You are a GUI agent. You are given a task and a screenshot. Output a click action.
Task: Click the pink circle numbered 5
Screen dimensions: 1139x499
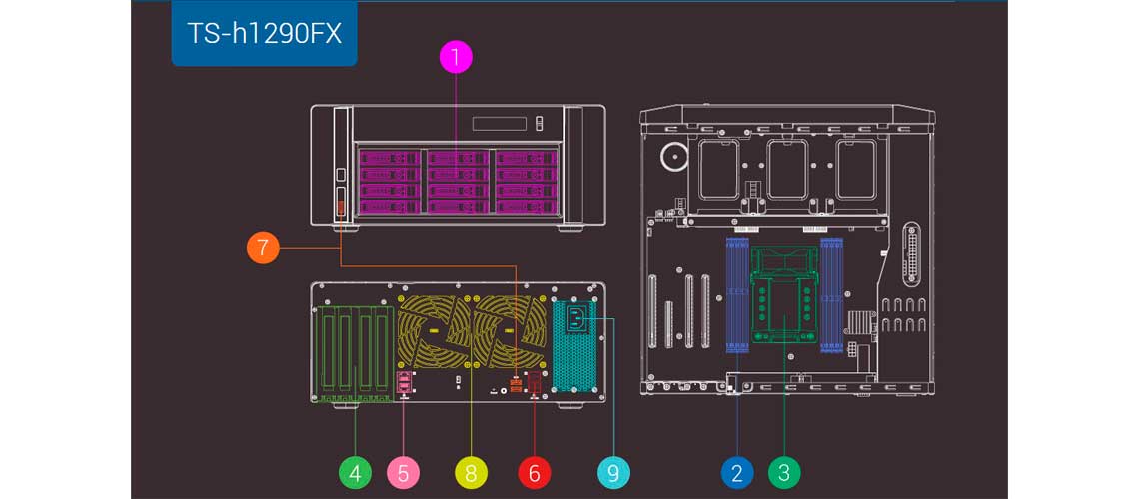(x=404, y=474)
